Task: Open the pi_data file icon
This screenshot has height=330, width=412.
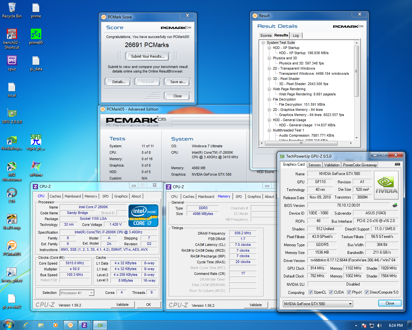Action: coord(36,63)
